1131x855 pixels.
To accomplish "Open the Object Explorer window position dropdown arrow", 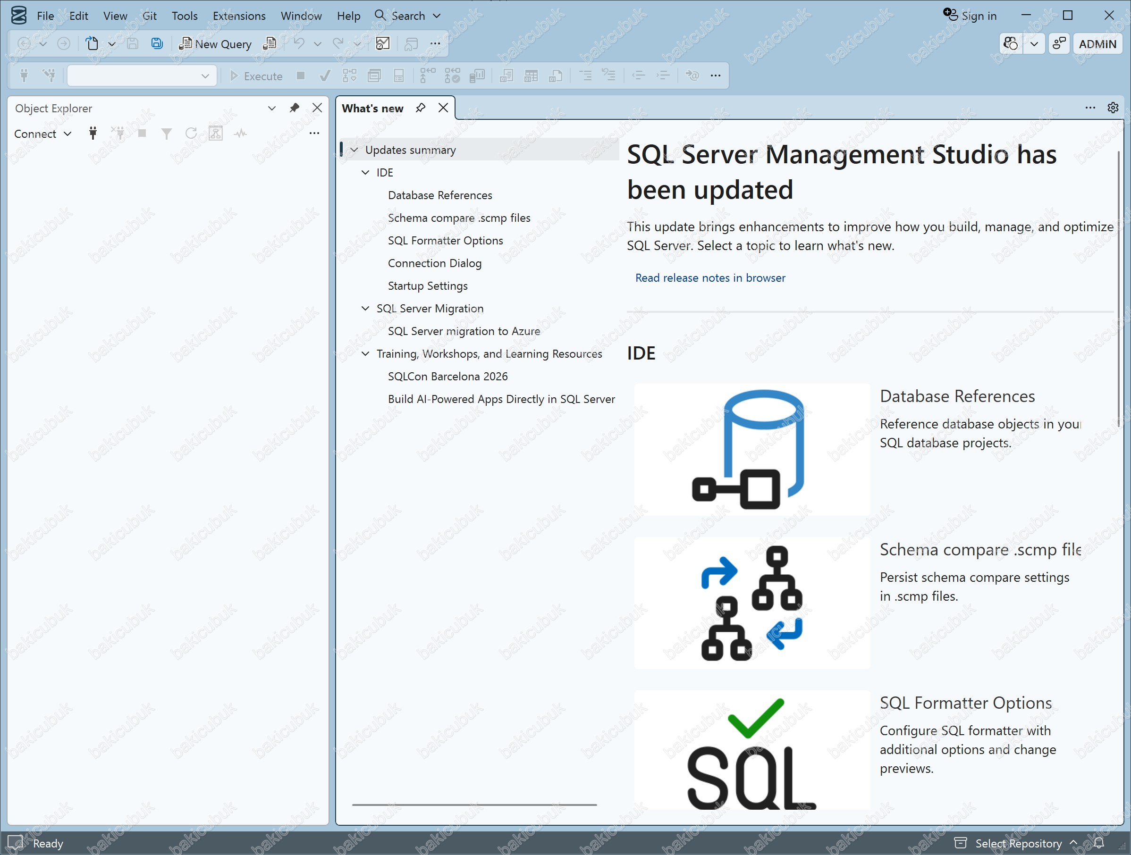I will (x=272, y=108).
